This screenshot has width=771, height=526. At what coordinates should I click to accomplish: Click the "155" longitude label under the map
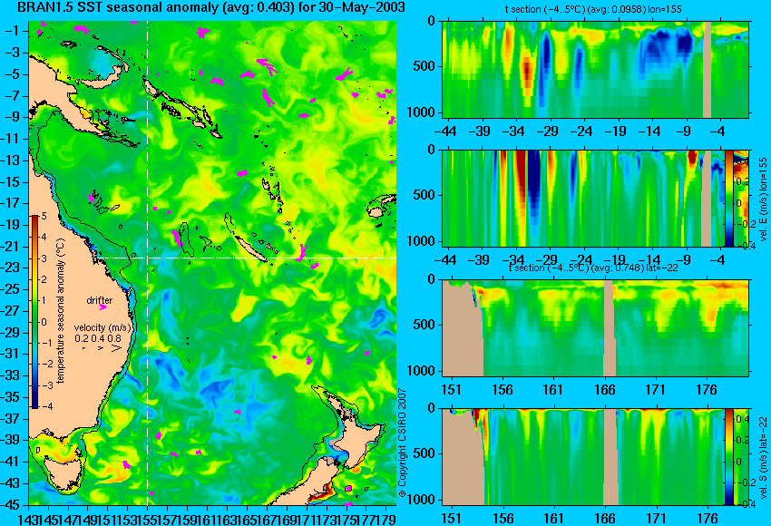coord(148,519)
